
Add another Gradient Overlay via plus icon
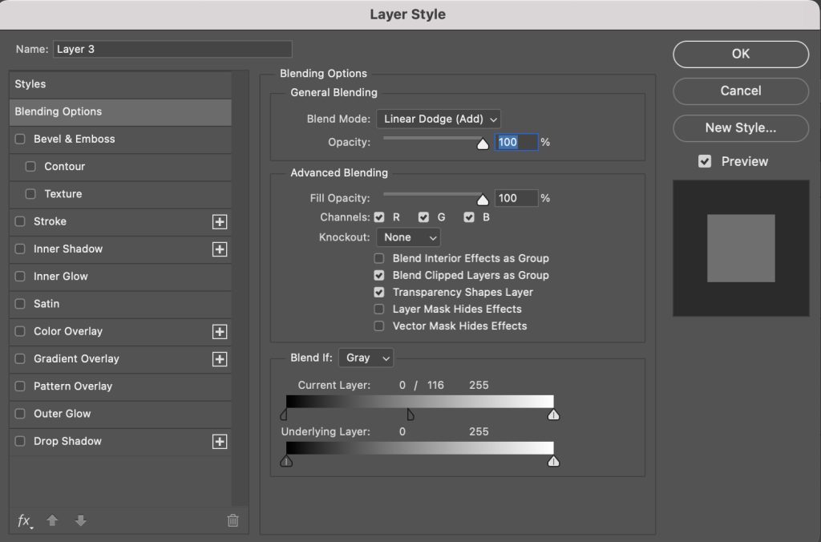tap(220, 359)
